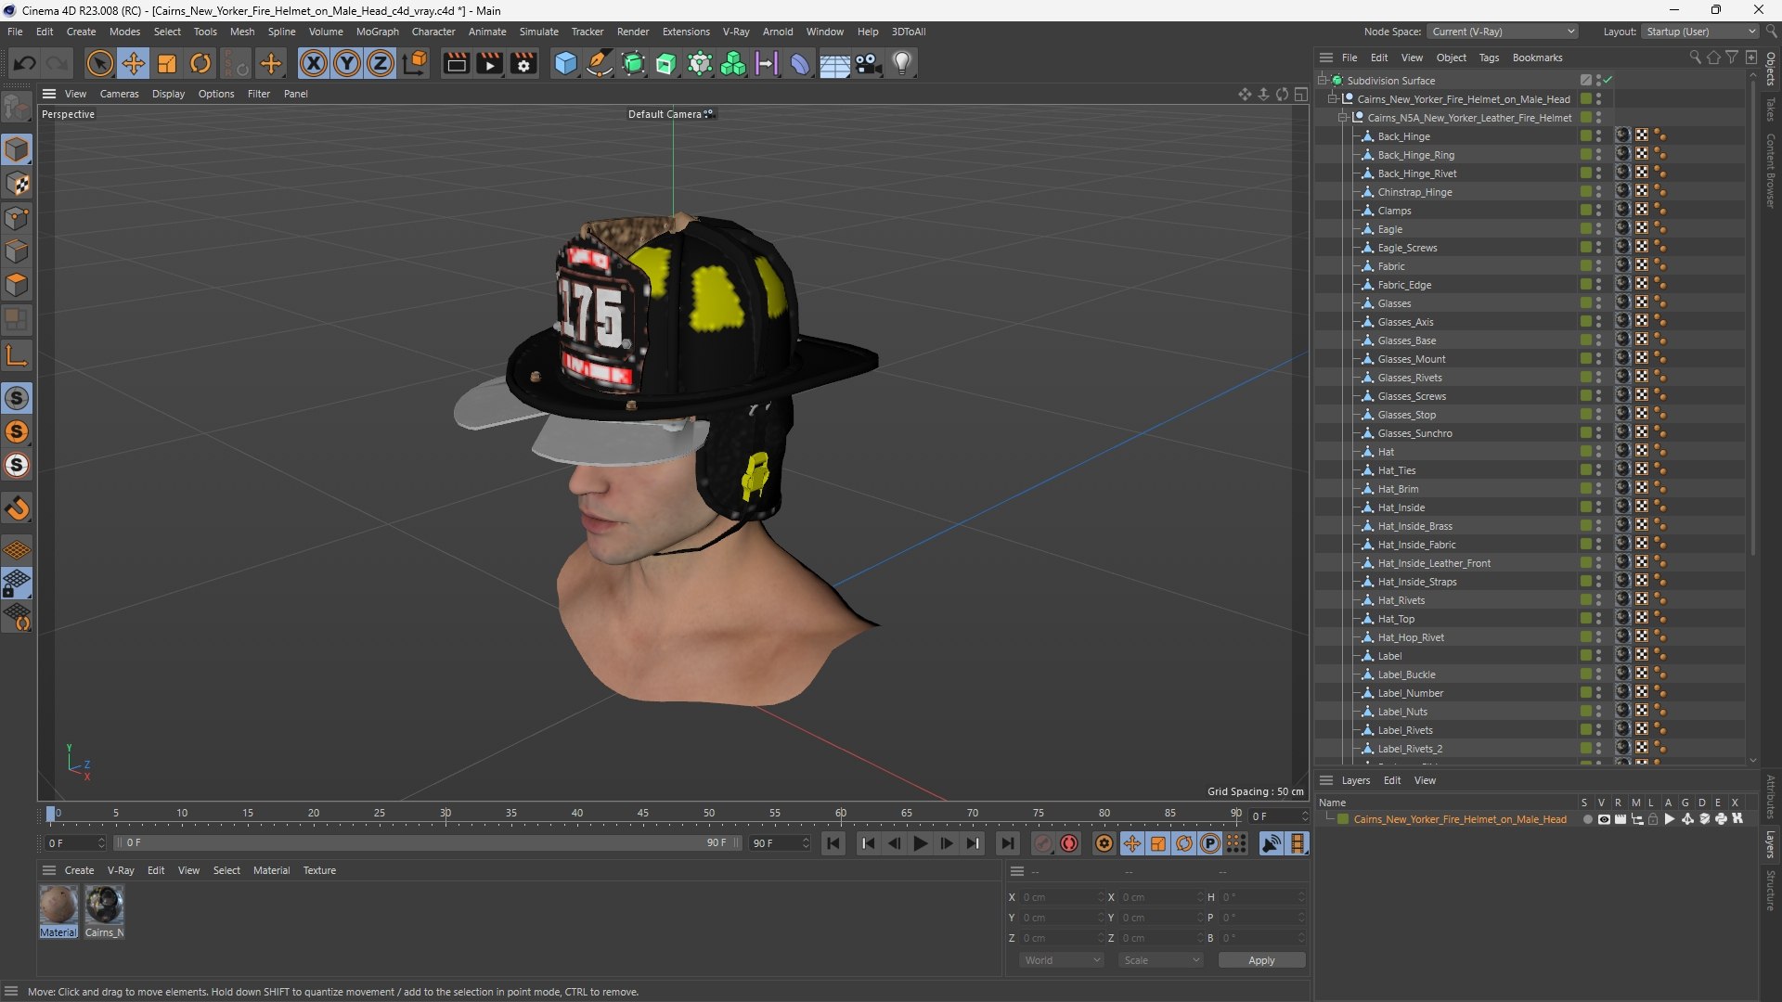Open the Scale coordinate mode dropdown
This screenshot has width=1782, height=1002.
tap(1161, 960)
